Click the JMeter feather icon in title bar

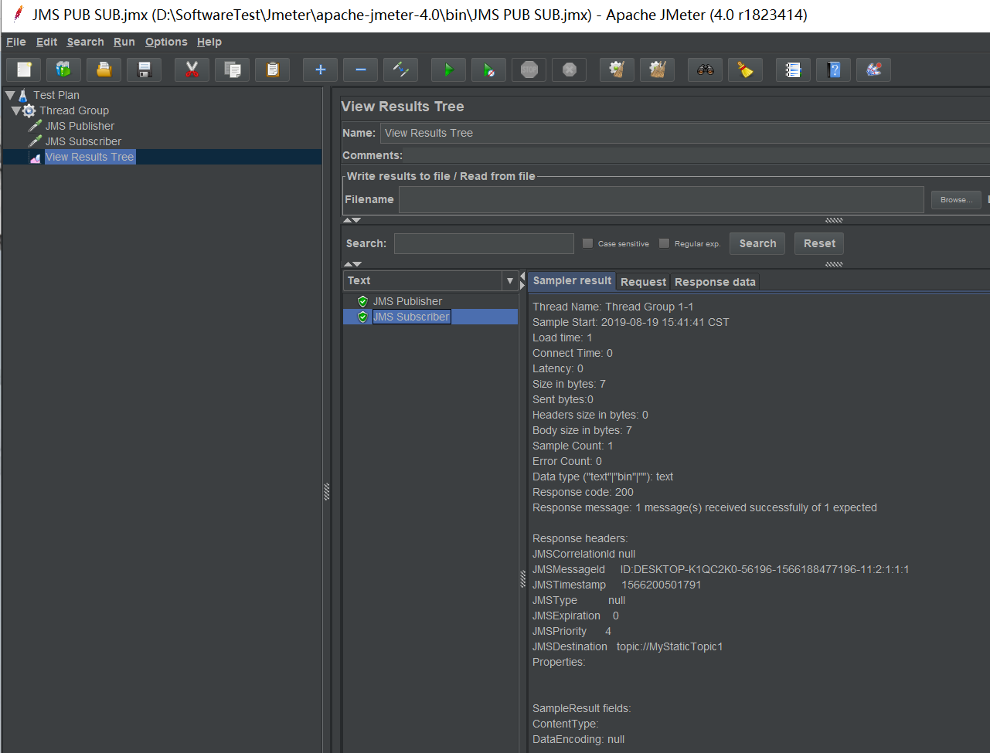click(17, 15)
